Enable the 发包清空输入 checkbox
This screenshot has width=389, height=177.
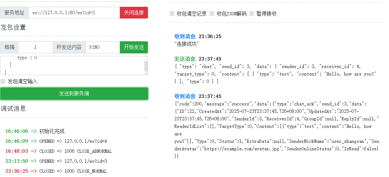tap(3, 82)
